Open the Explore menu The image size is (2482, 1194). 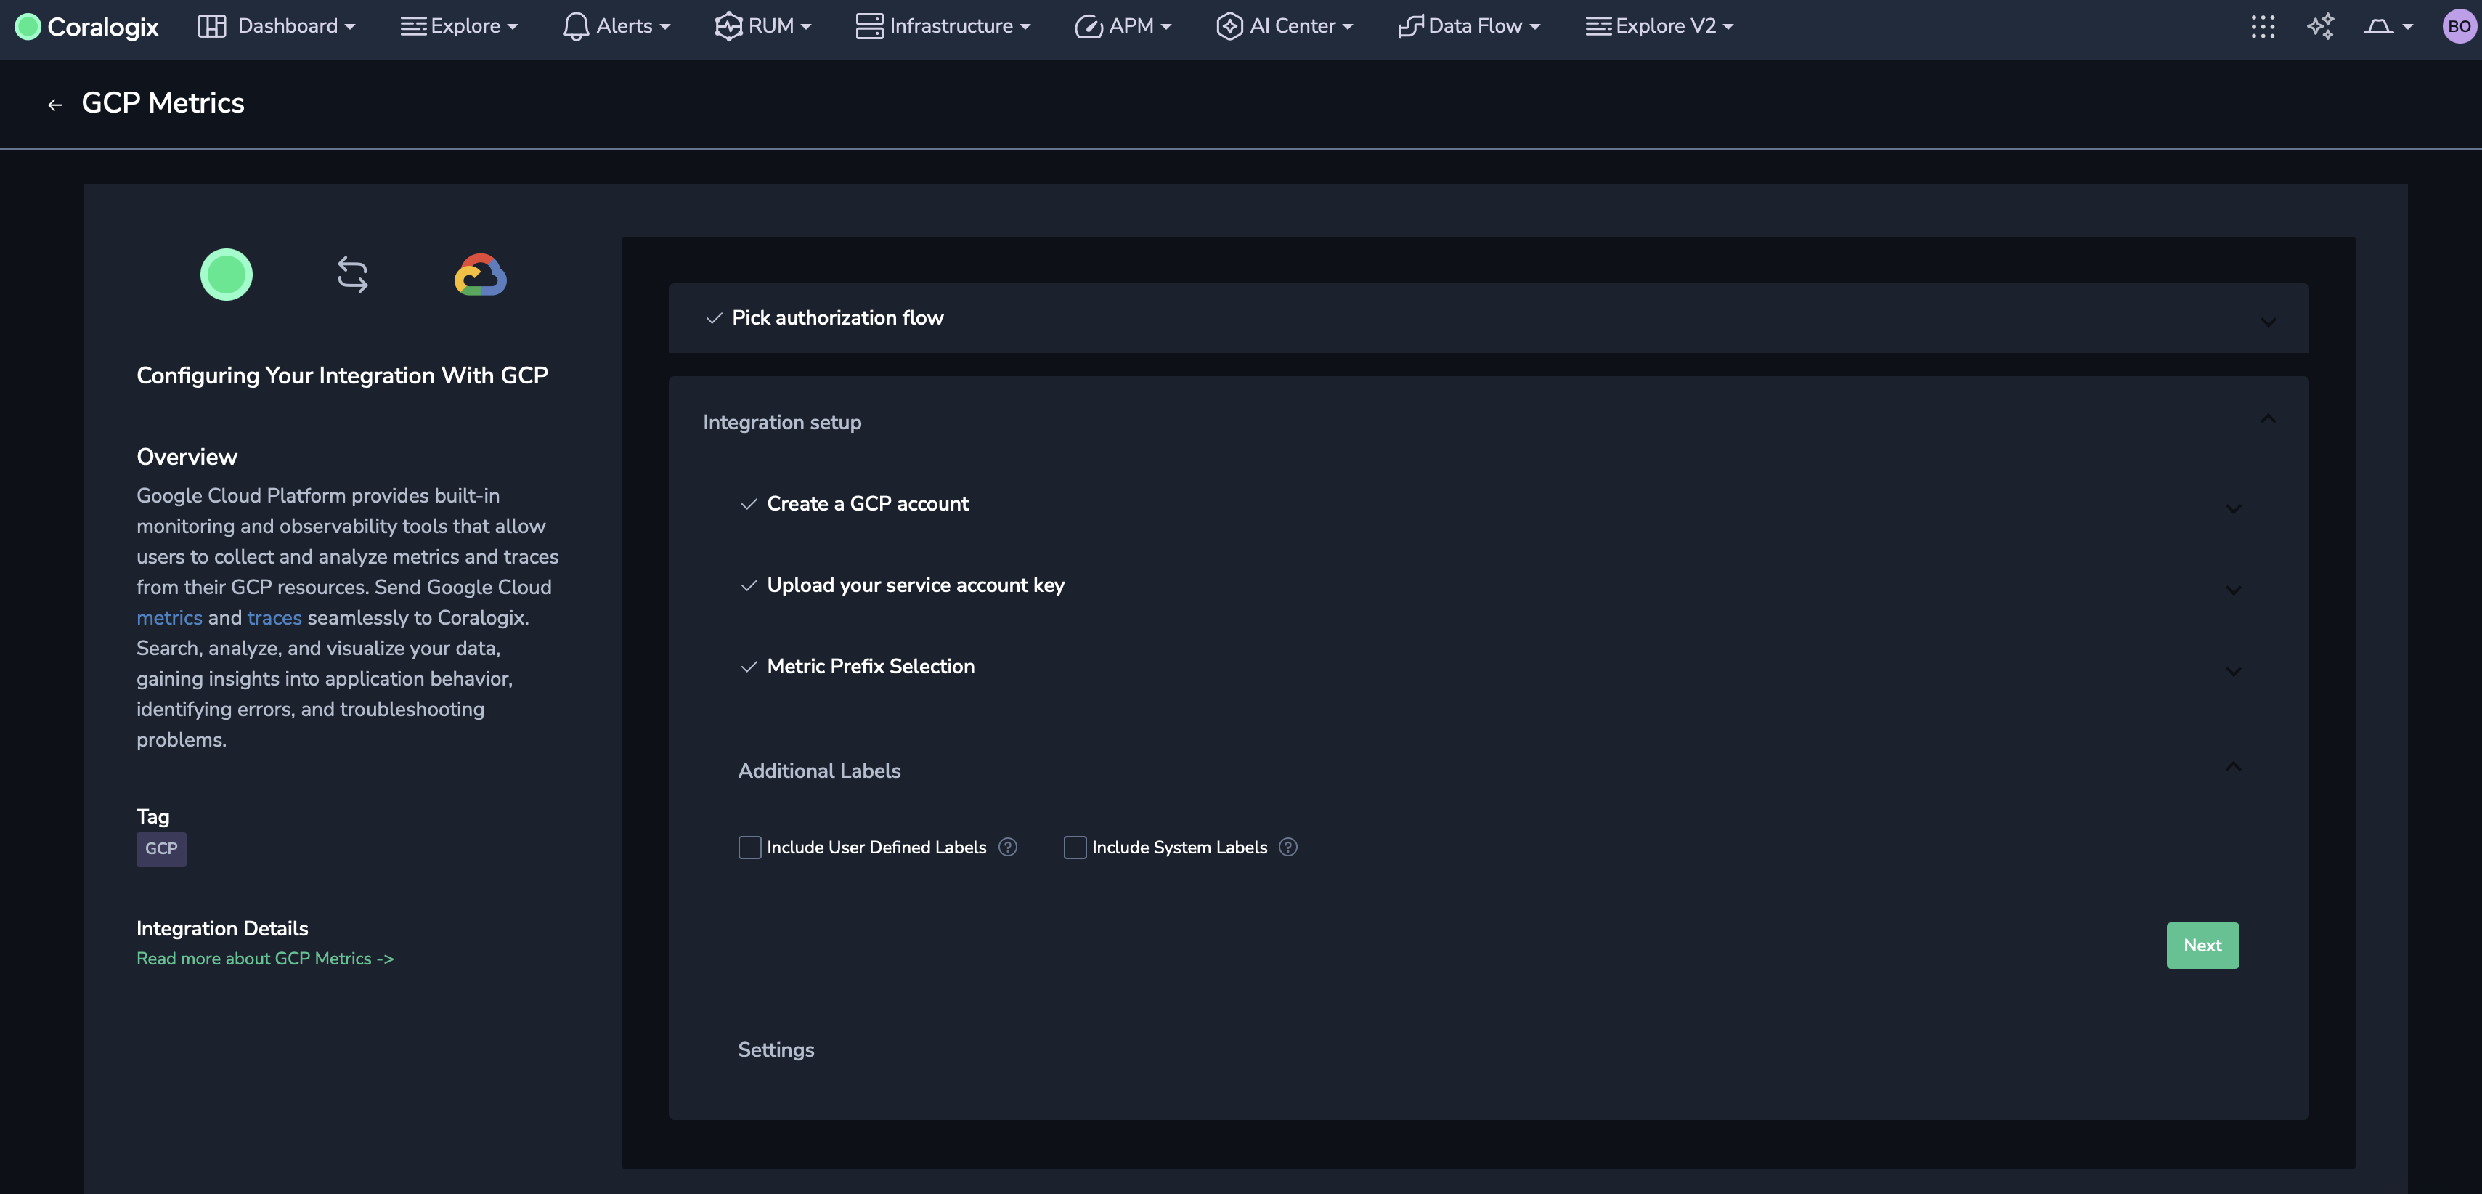pos(460,26)
